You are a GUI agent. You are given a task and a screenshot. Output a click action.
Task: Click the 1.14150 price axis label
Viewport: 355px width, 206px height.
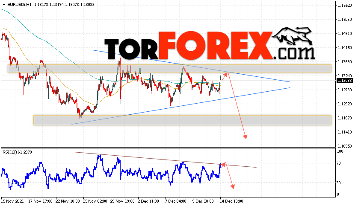click(345, 47)
